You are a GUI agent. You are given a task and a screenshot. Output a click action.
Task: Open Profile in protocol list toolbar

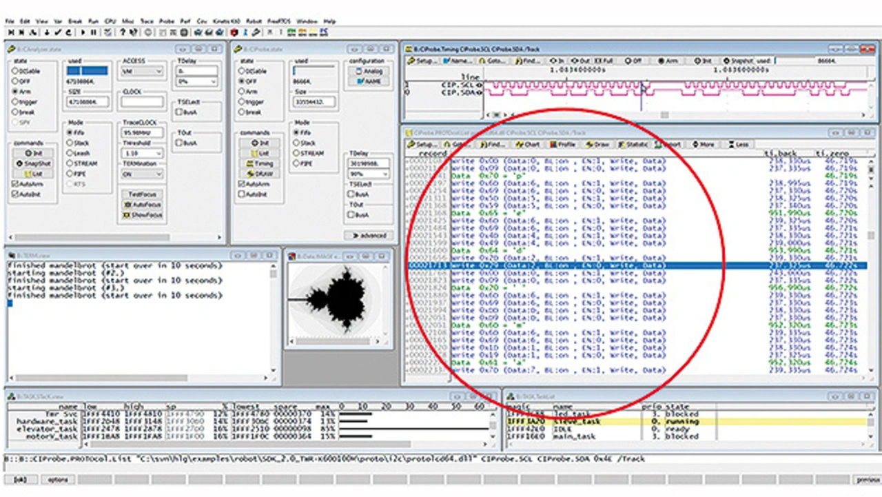pyautogui.click(x=562, y=144)
